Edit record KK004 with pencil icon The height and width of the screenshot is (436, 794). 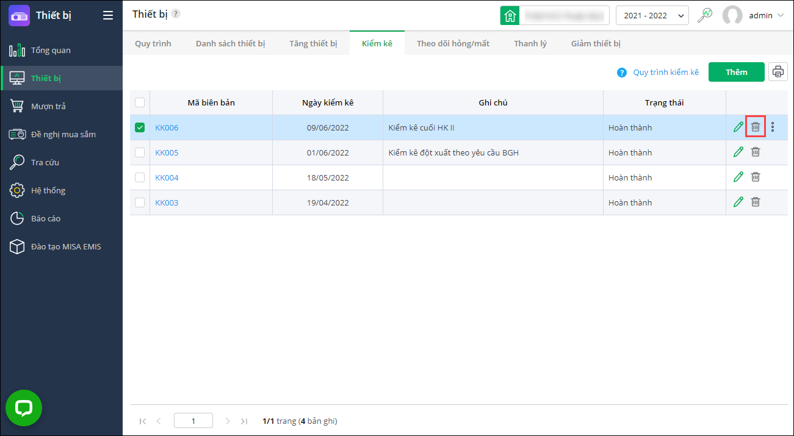(x=738, y=177)
